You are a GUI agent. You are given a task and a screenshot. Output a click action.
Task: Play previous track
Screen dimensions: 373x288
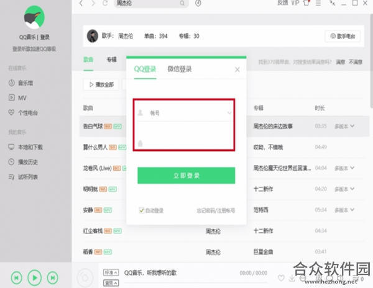[16, 278]
